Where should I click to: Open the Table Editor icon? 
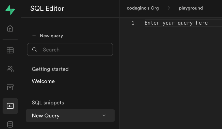coord(10,50)
